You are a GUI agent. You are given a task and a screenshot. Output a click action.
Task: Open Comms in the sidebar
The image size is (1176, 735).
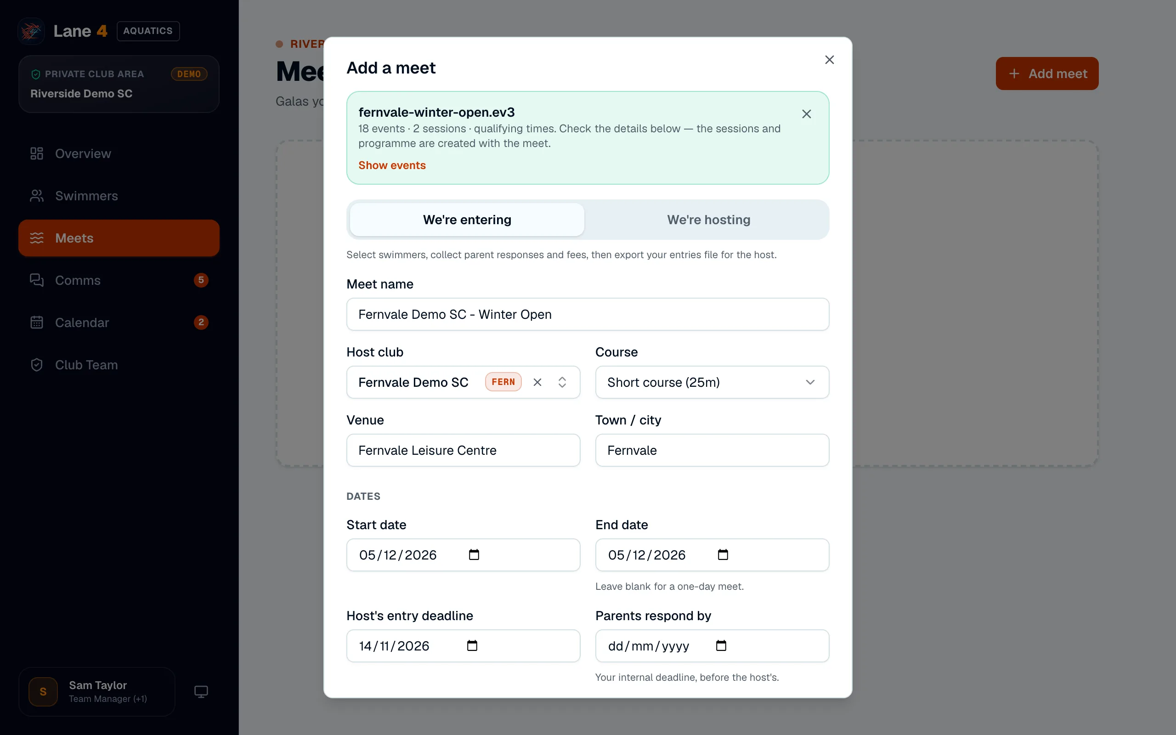click(119, 281)
